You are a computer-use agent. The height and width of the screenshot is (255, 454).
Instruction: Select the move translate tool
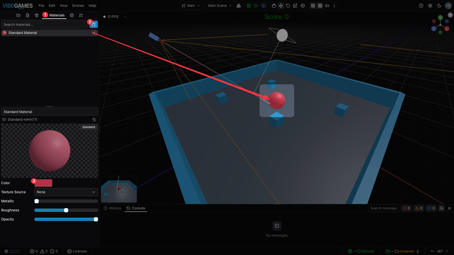(281, 6)
